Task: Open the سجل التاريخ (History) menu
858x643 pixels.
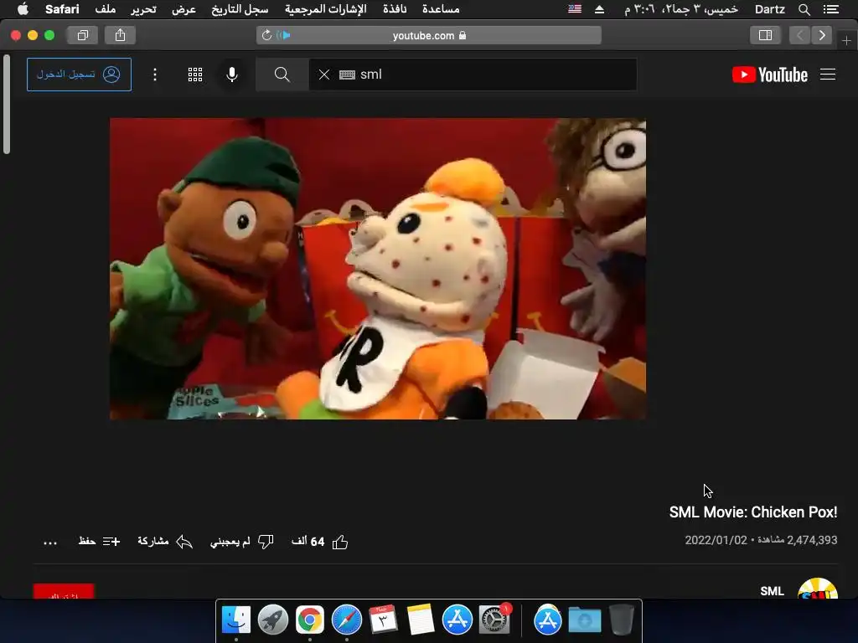Action: 240,8
